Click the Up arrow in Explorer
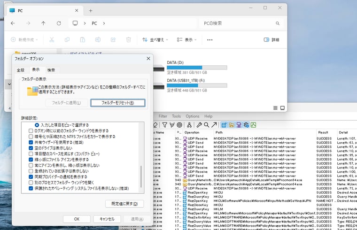The image size is (357, 230). pyautogui.click(x=43, y=23)
